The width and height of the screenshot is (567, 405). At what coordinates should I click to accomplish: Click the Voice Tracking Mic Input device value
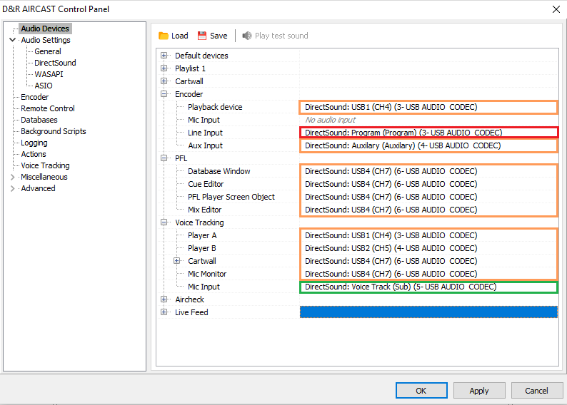tap(428, 287)
